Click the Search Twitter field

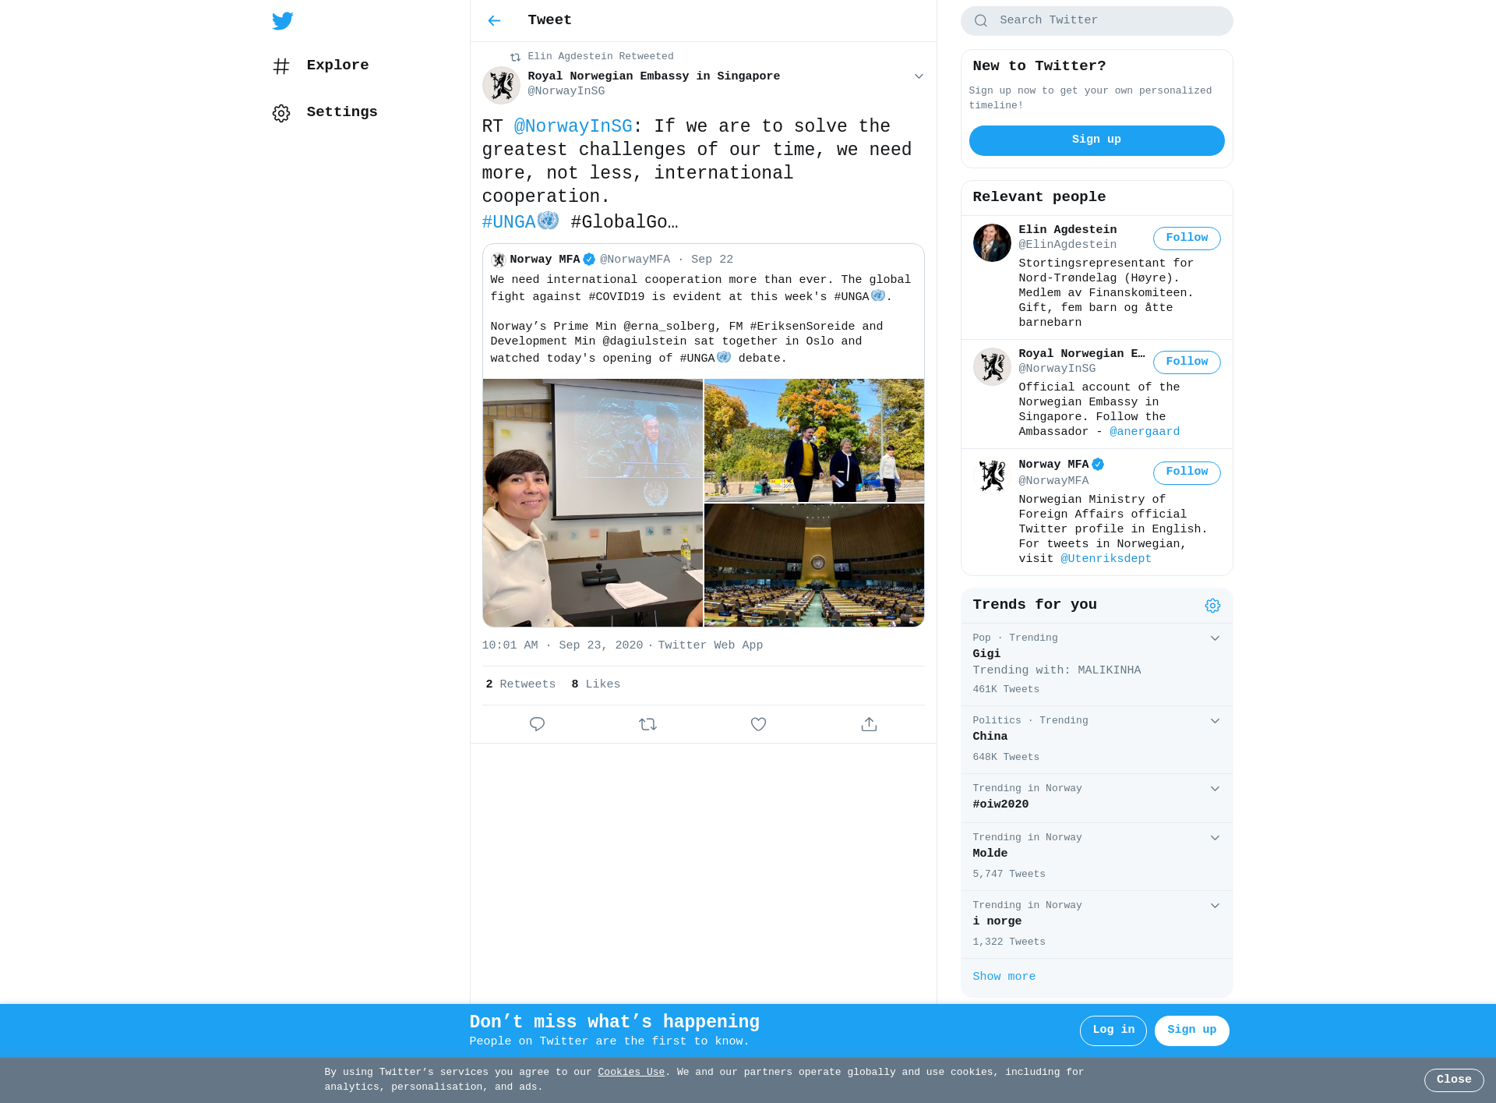(1096, 21)
